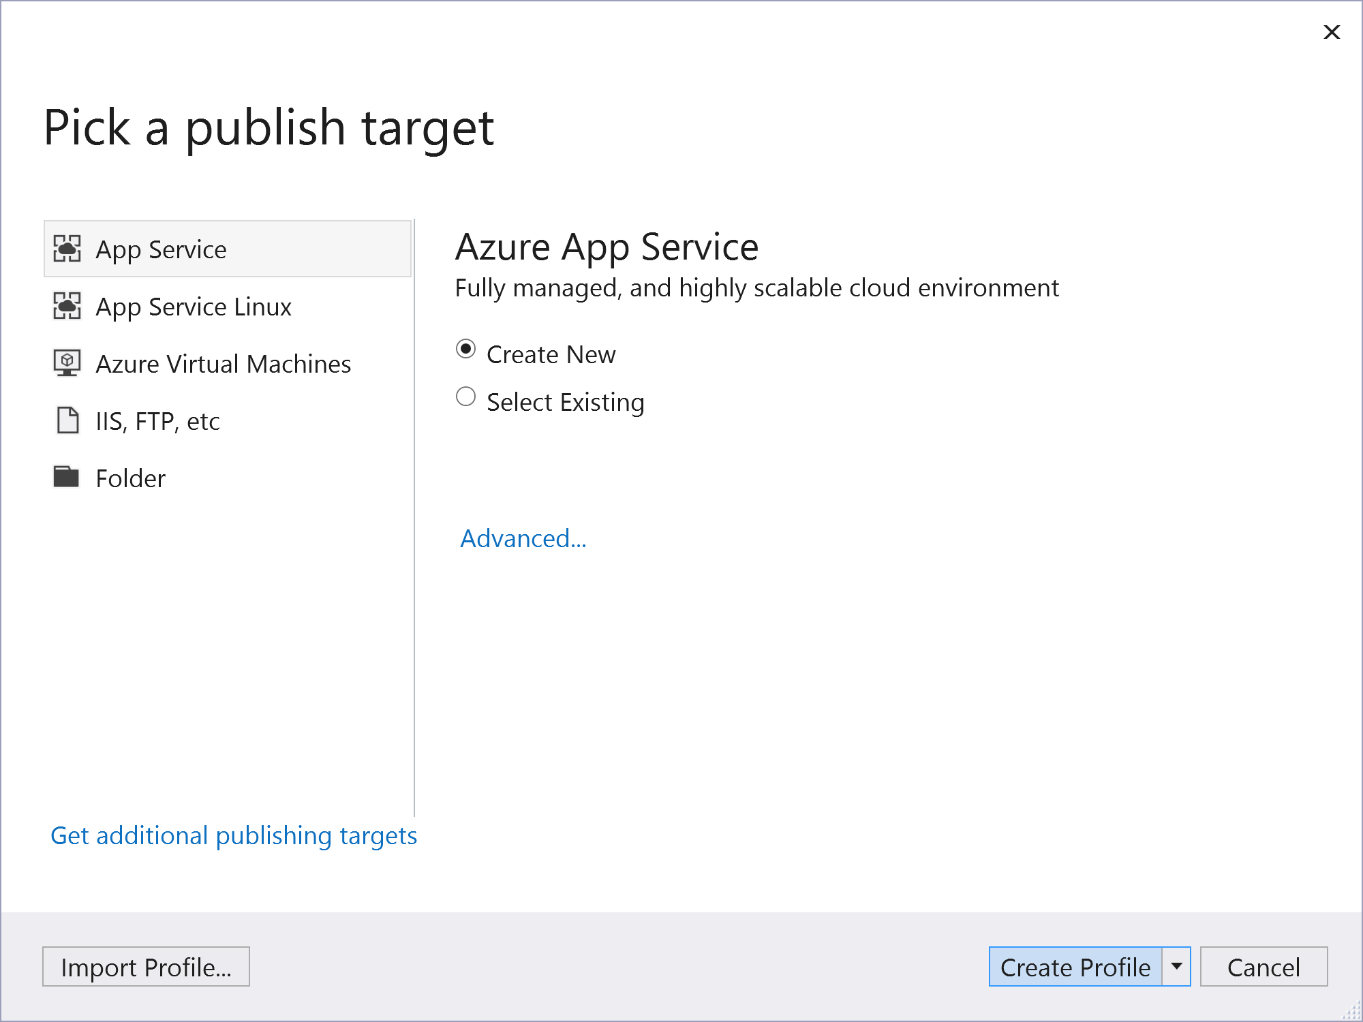Click the App Service cloud icon
1363x1022 pixels.
coord(67,249)
